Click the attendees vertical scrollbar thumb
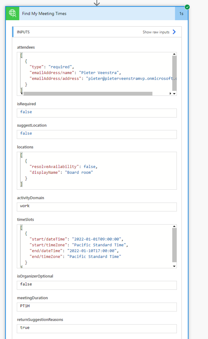The width and height of the screenshot is (208, 339). click(x=174, y=73)
